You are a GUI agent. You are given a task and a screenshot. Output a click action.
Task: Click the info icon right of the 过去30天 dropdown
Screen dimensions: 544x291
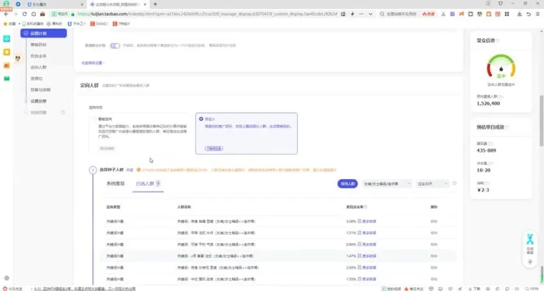coord(454,184)
